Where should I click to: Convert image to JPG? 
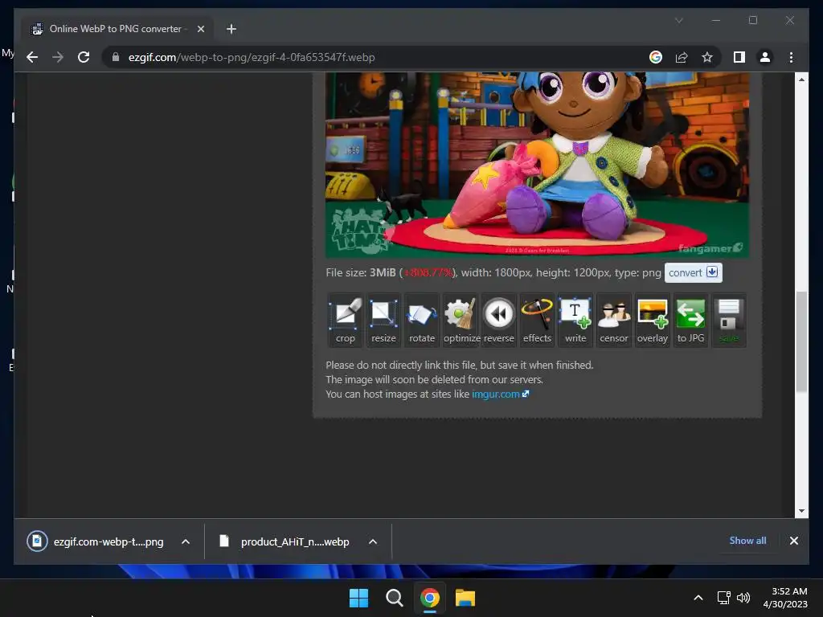[x=690, y=320]
